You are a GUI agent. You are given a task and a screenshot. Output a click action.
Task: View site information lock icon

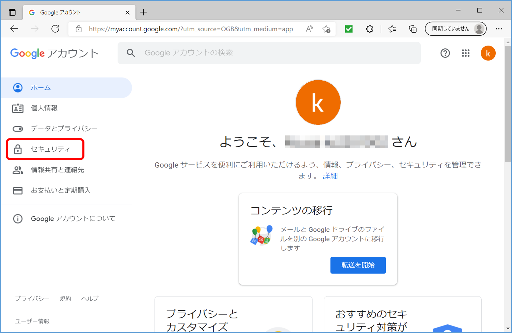pos(79,29)
